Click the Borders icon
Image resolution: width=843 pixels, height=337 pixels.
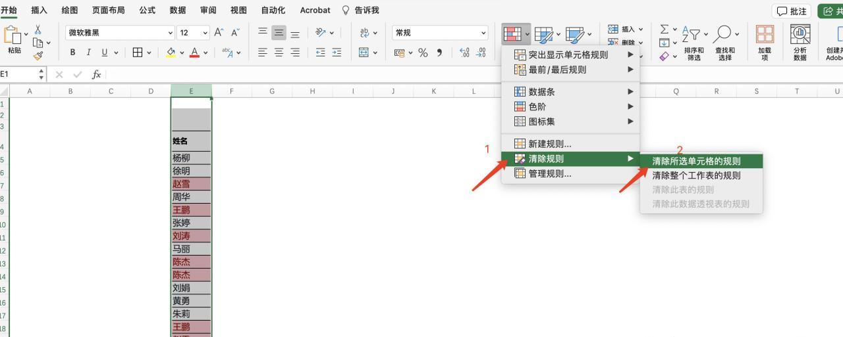[138, 53]
